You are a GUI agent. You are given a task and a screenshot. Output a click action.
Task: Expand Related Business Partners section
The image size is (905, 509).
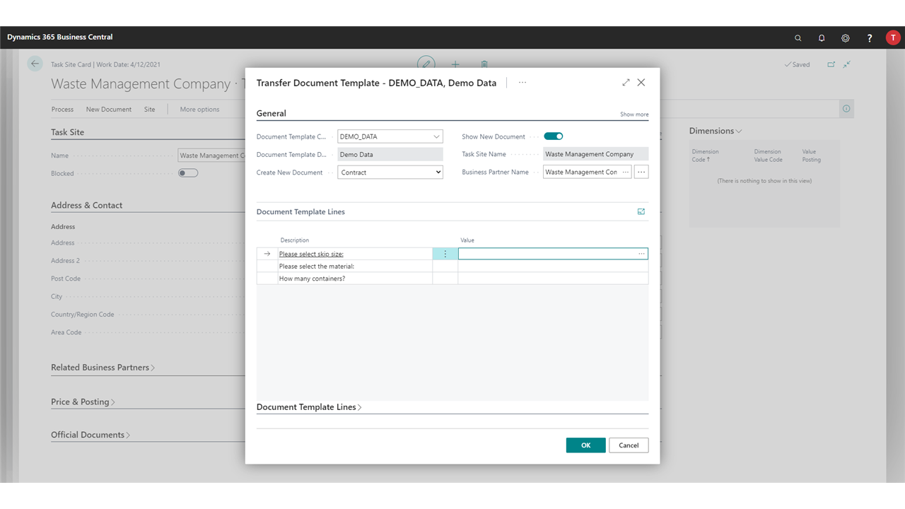pos(103,368)
